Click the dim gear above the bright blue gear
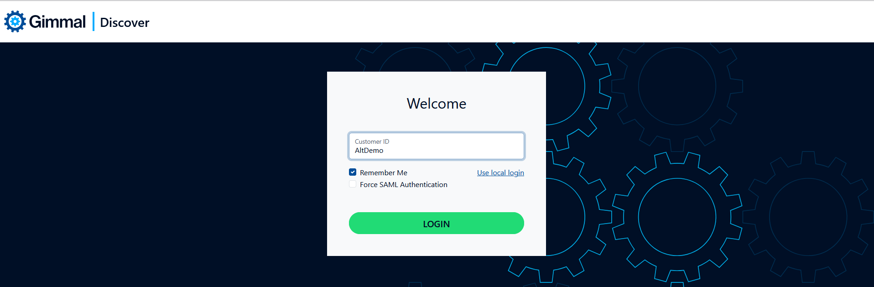Screen dimensions: 874x287 [677, 86]
